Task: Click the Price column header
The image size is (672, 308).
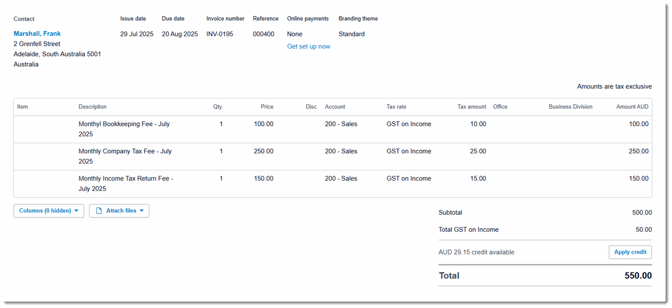Action: 267,107
